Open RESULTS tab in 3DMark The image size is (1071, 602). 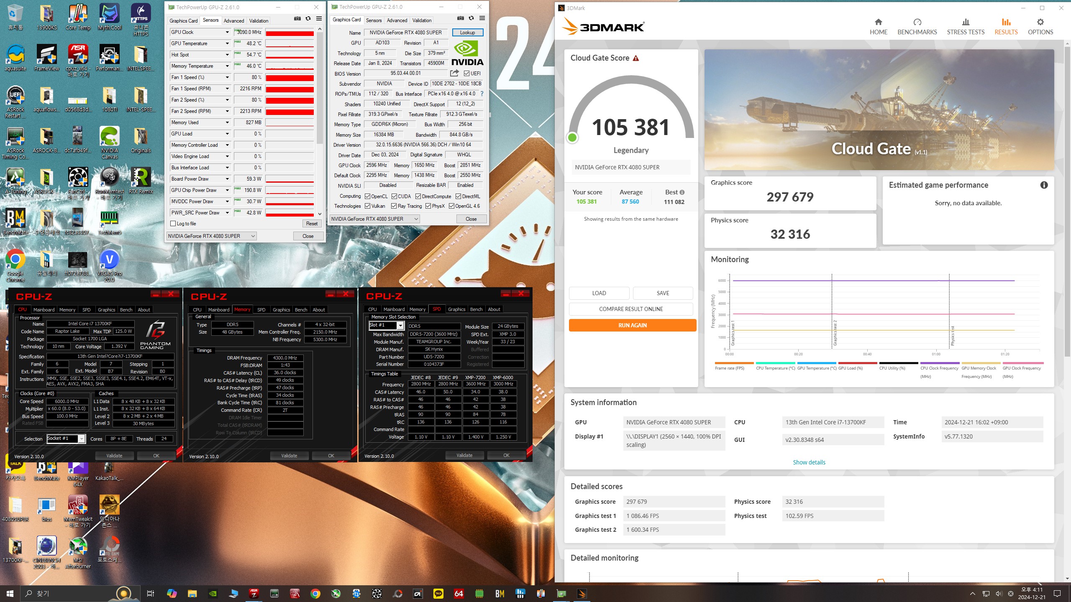1006,27
